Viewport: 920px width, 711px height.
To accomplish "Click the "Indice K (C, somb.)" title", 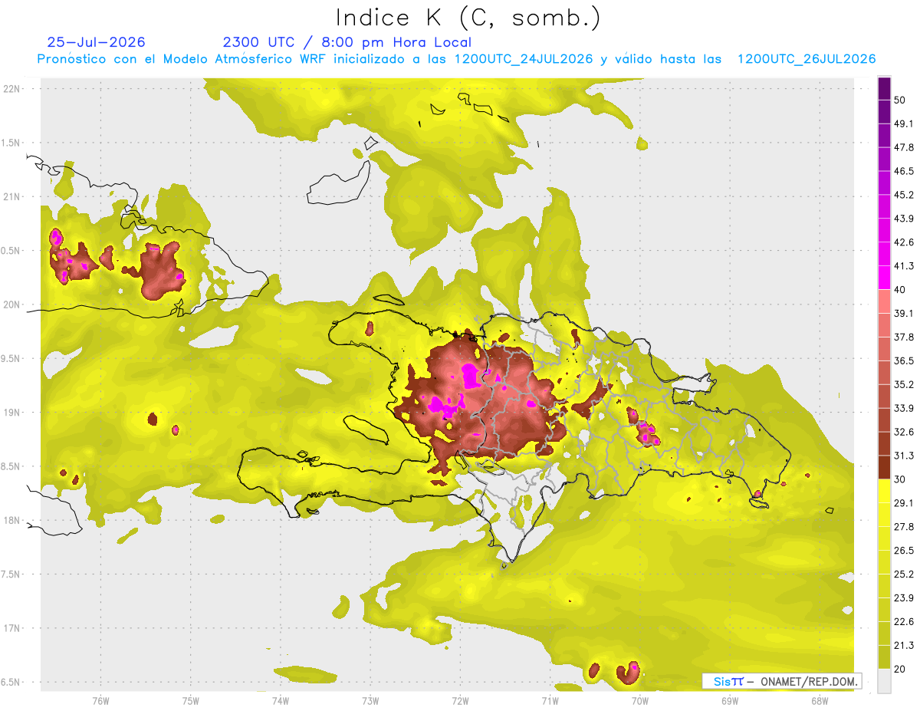I will click(x=468, y=18).
